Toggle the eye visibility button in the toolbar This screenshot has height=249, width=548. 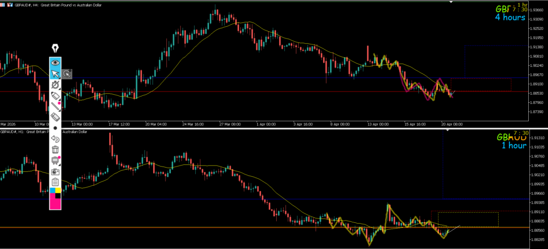55,62
